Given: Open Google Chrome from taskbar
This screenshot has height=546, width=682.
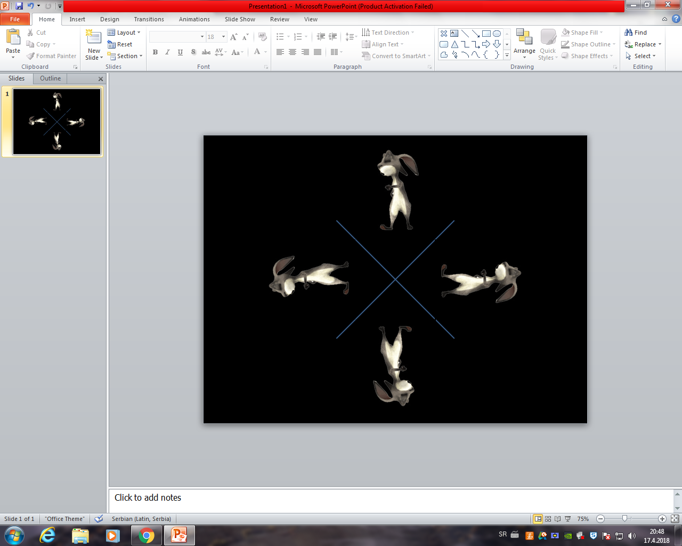Looking at the screenshot, I should click(147, 535).
